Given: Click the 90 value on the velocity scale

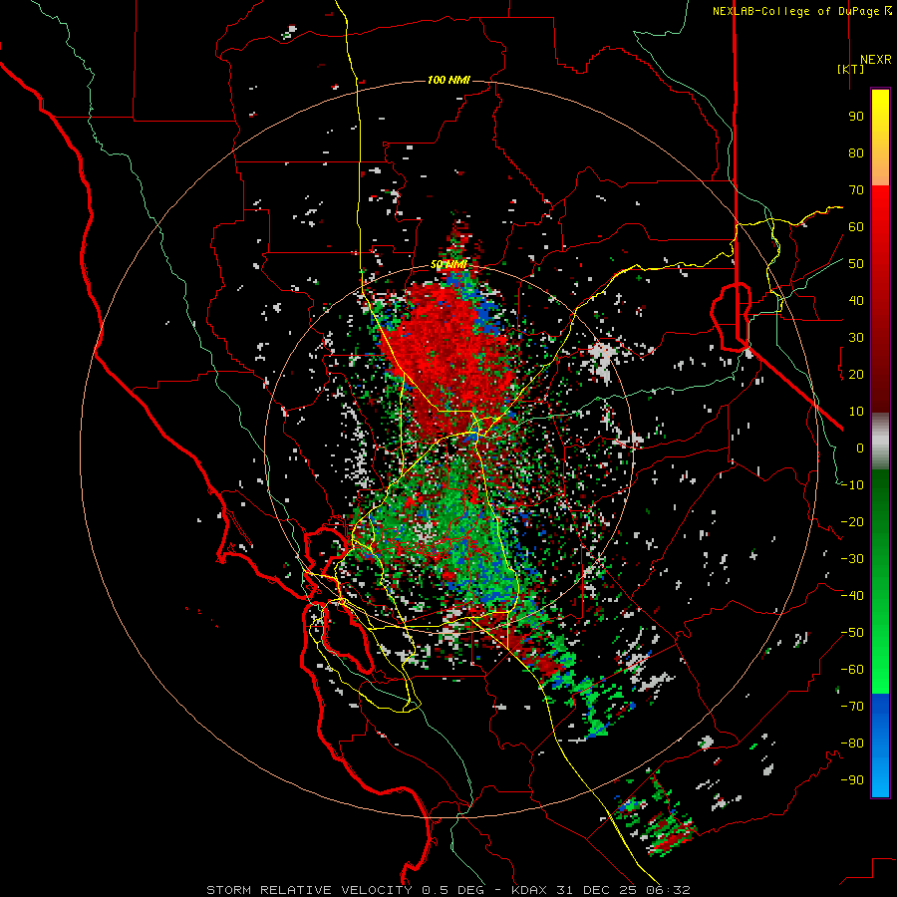Looking at the screenshot, I should (x=856, y=117).
